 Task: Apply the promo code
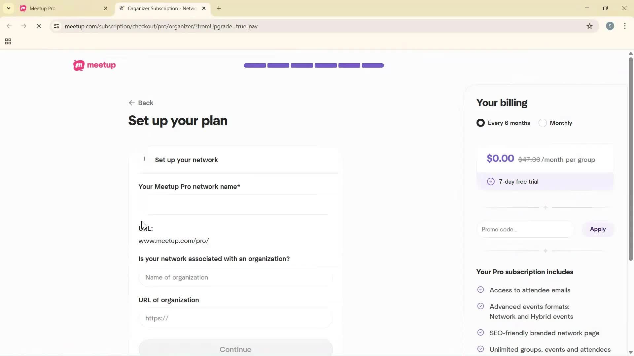pyautogui.click(x=598, y=229)
